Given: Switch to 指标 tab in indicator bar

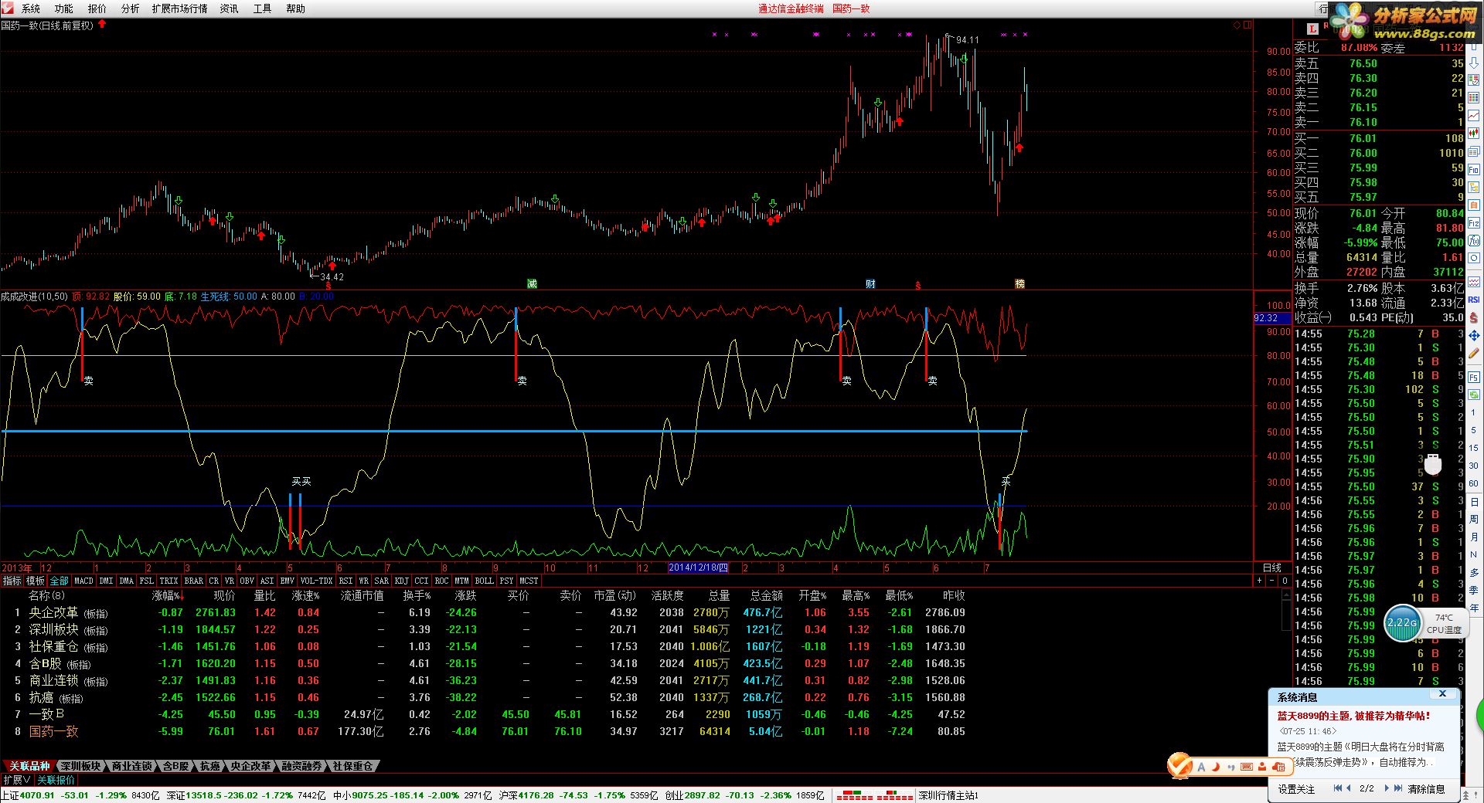Looking at the screenshot, I should pyautogui.click(x=12, y=581).
